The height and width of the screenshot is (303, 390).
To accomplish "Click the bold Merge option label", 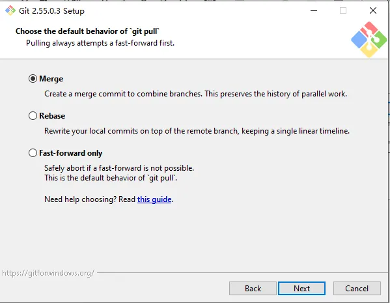I will pyautogui.click(x=51, y=79).
